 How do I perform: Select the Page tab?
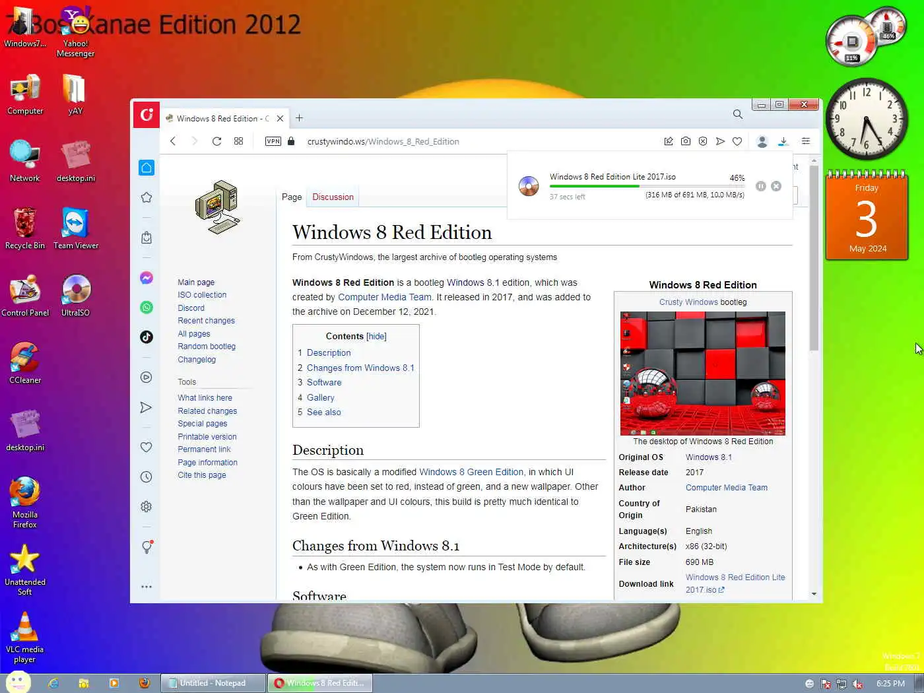292,197
